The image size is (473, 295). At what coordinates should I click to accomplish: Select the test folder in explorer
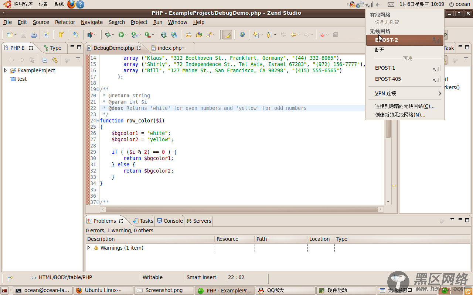tap(18, 79)
